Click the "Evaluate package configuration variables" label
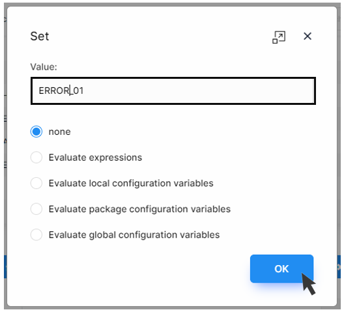This screenshot has width=344, height=312. [139, 209]
